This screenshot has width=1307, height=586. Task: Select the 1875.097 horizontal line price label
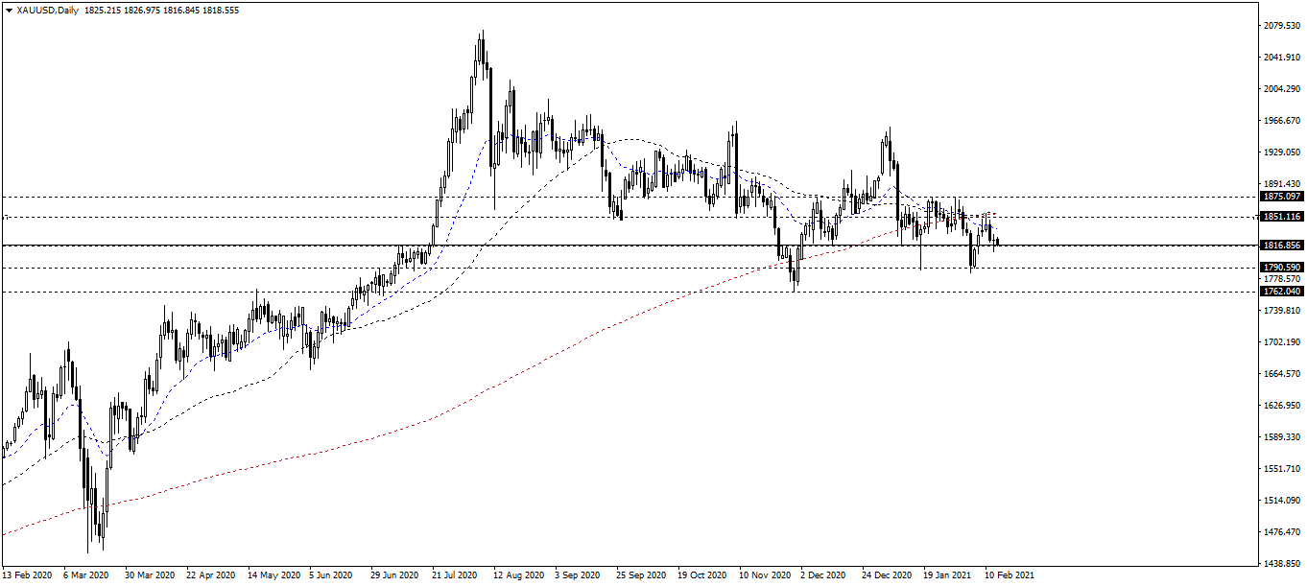pyautogui.click(x=1281, y=197)
